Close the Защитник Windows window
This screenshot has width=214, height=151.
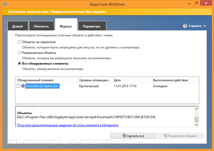(x=206, y=3)
